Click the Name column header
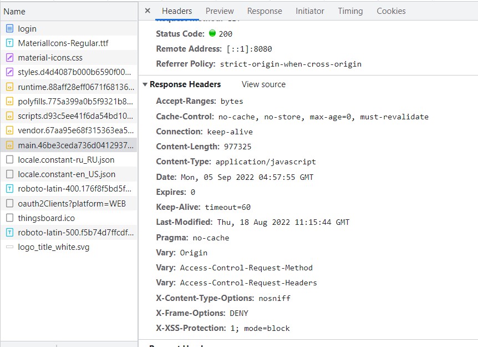The image size is (478, 347). (x=14, y=11)
